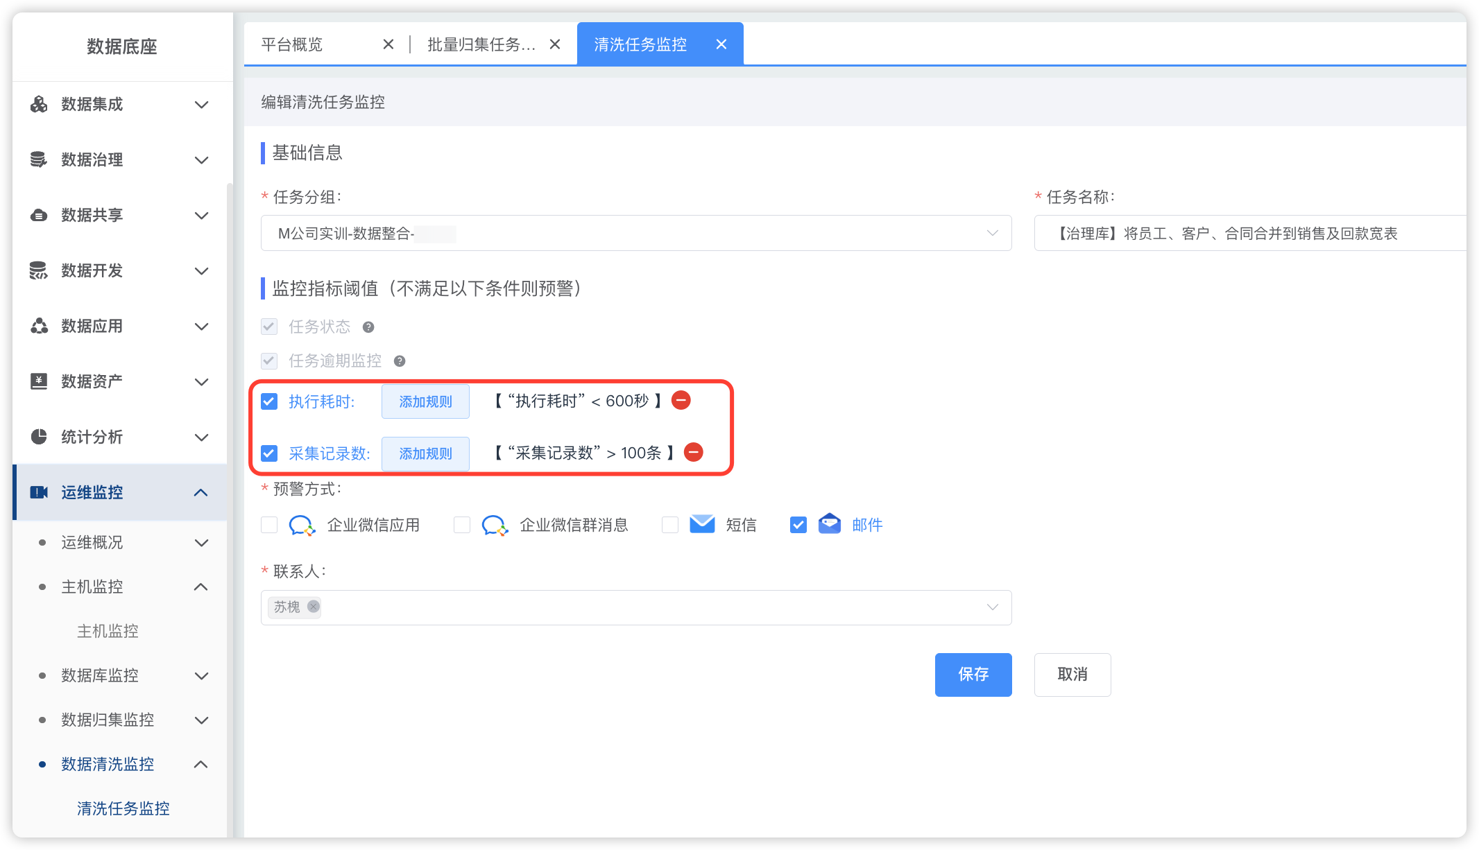Click the 数据集成 sidebar icon
Screen dimensions: 1479x850
(39, 104)
